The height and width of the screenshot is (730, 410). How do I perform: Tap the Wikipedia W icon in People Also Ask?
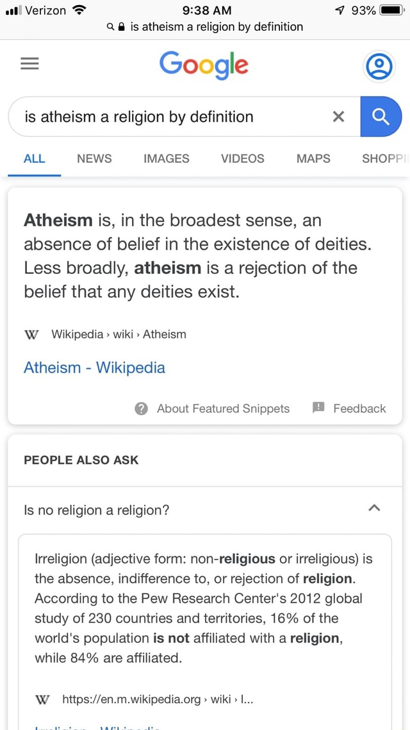coord(42,699)
